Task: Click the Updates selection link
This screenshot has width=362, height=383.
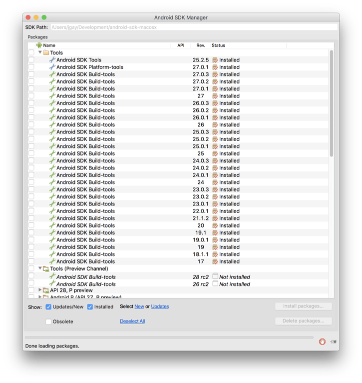Action: [x=160, y=306]
